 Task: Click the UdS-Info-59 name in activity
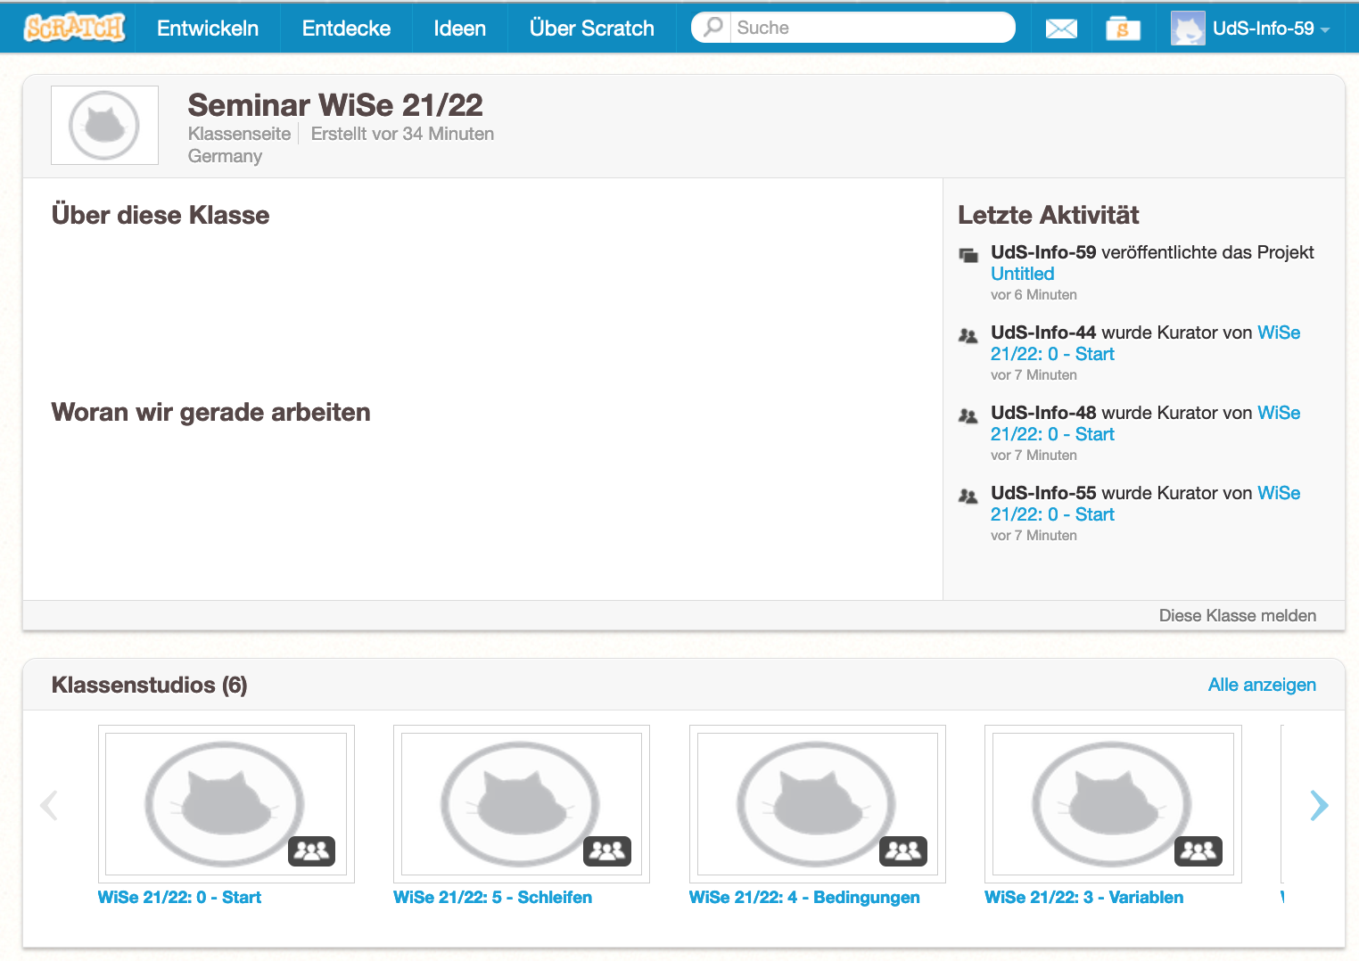click(x=1043, y=252)
